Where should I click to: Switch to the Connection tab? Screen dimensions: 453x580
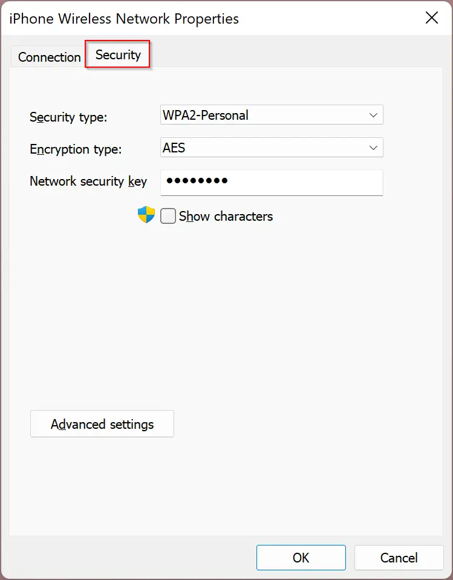point(49,57)
